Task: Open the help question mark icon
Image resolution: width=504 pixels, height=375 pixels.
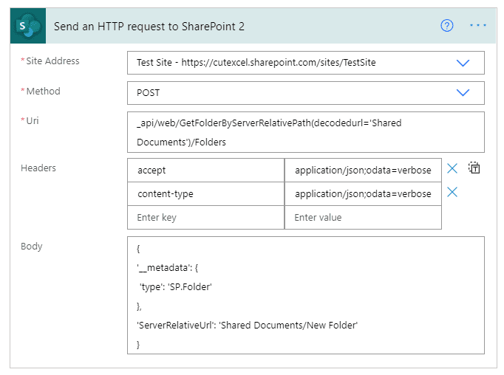Action: [x=447, y=25]
